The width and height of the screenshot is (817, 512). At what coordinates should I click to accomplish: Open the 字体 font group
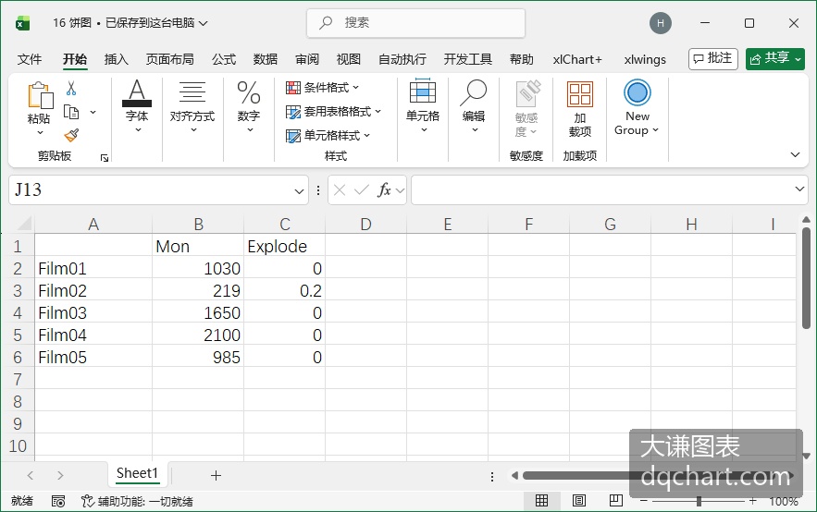coord(137,106)
